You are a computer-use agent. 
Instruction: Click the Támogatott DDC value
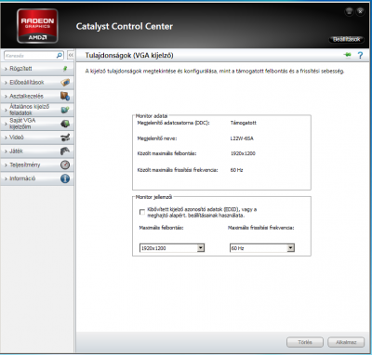point(244,123)
